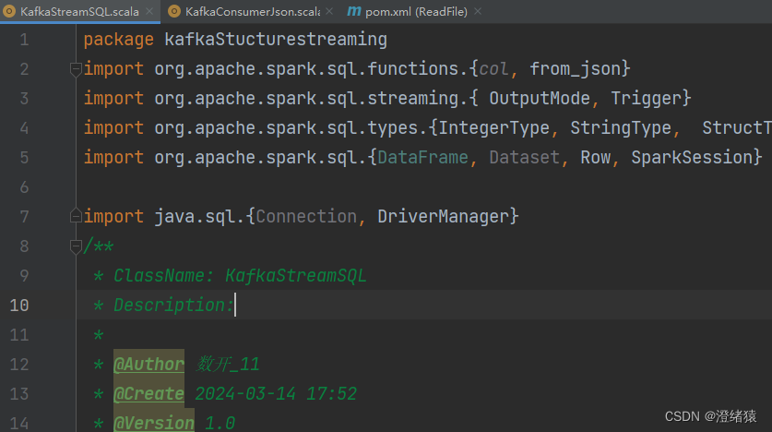
Task: Click the package name kafkaStucturestreaming
Action: click(x=276, y=40)
